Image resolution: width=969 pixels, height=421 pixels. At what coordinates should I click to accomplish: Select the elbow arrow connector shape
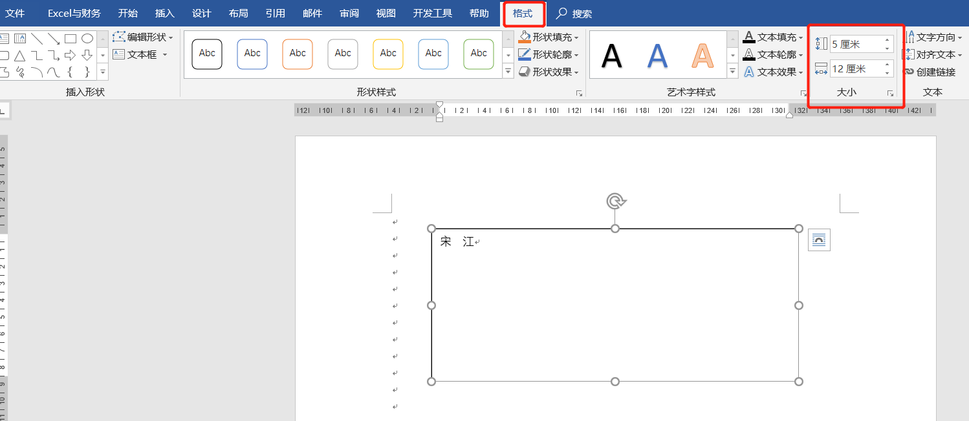click(x=54, y=56)
